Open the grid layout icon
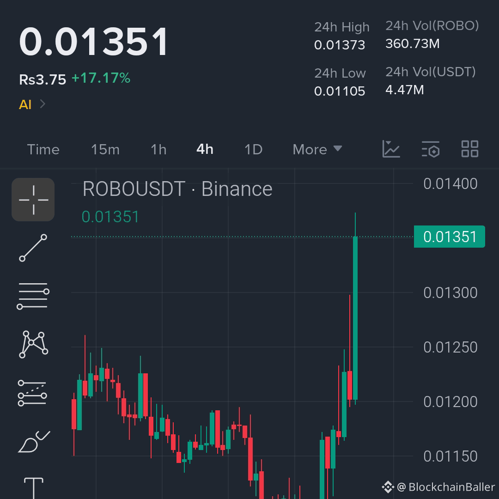The height and width of the screenshot is (499, 499). tap(470, 149)
